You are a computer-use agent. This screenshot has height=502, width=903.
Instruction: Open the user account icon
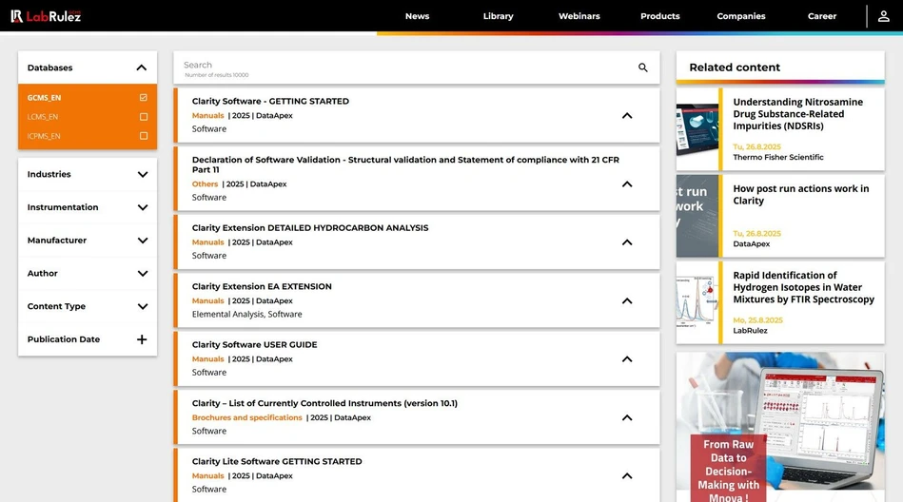[883, 16]
